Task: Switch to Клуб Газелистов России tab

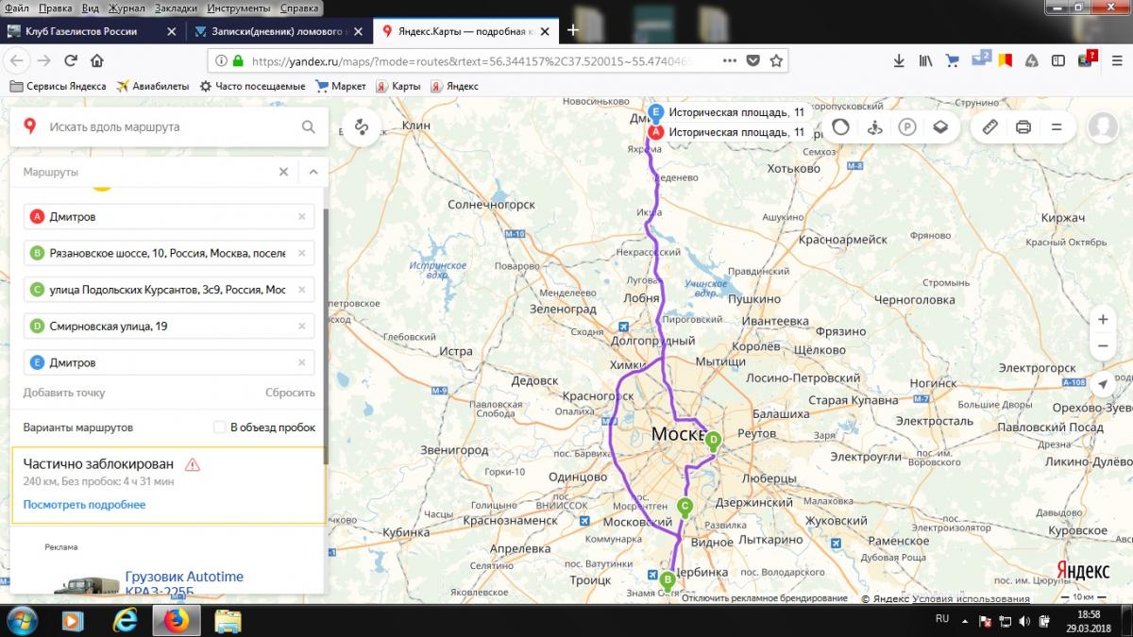Action: 93,31
